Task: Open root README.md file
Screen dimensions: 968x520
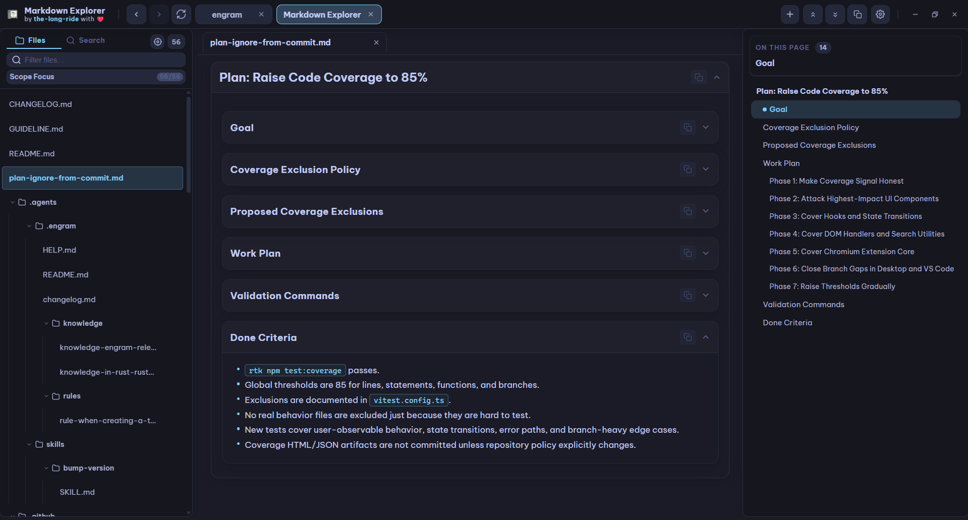Action: [x=93, y=154]
